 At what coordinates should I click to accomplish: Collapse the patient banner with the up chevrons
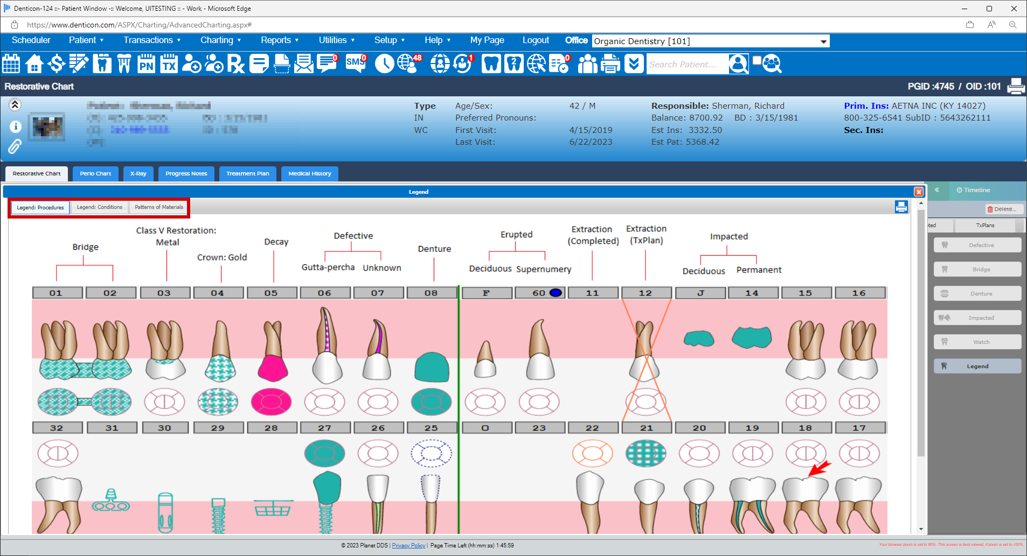click(15, 104)
